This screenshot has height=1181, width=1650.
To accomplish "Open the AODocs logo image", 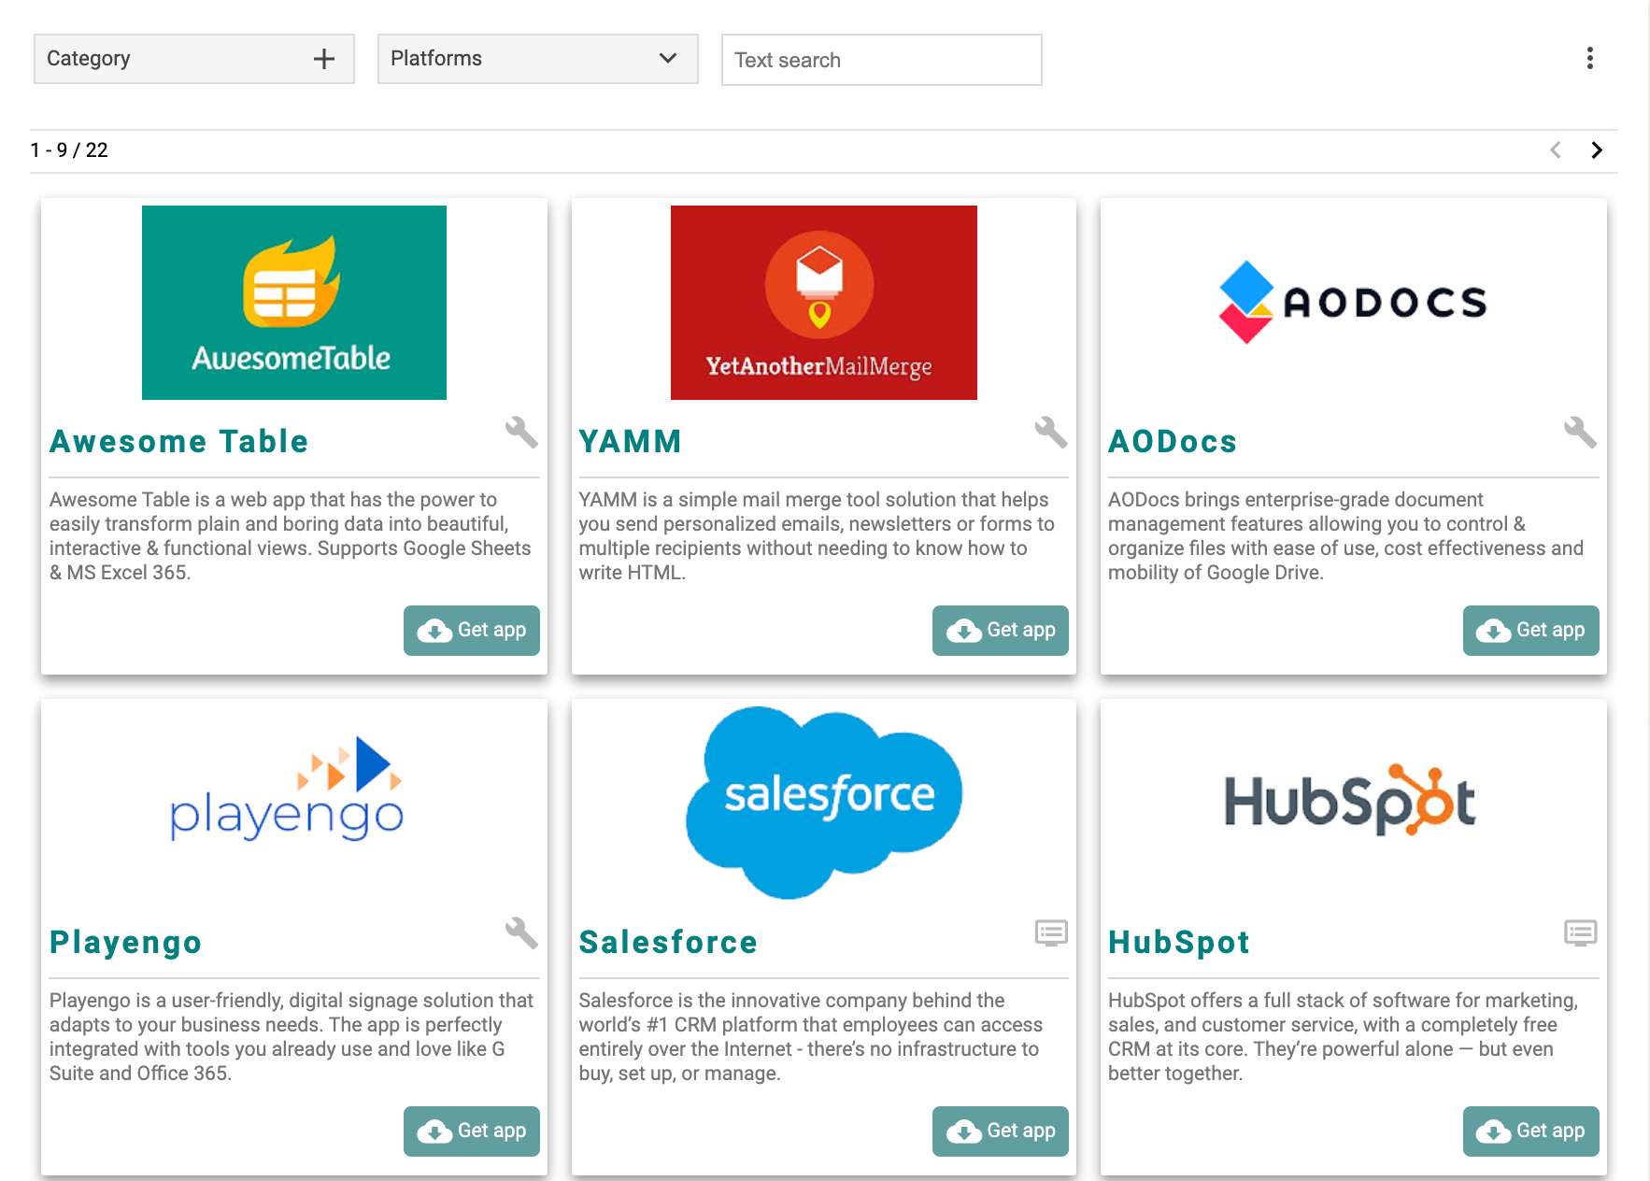I will coord(1354,302).
